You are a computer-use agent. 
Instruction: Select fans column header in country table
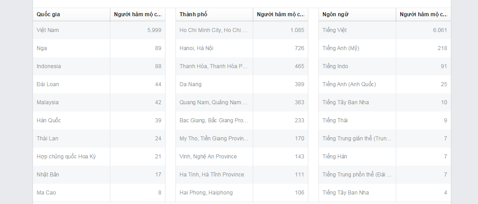137,14
